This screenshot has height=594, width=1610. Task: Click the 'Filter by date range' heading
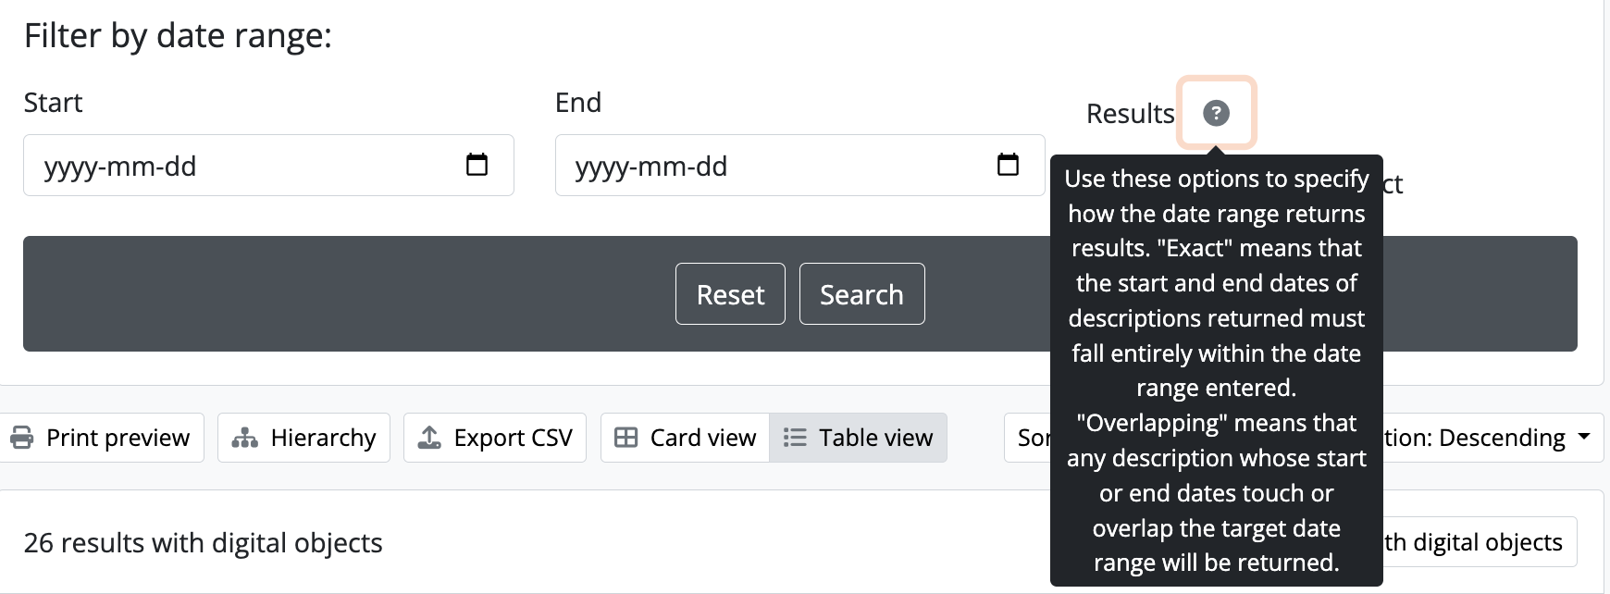tap(178, 36)
